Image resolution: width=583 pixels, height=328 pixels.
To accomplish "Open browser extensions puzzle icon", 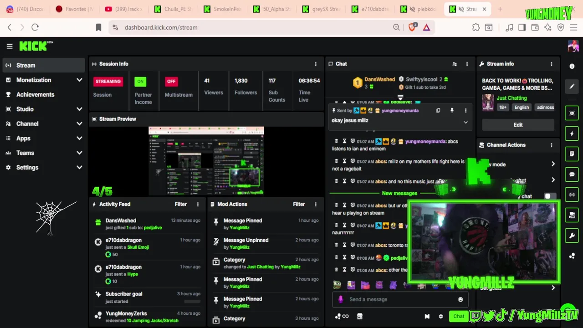I will coord(476,27).
